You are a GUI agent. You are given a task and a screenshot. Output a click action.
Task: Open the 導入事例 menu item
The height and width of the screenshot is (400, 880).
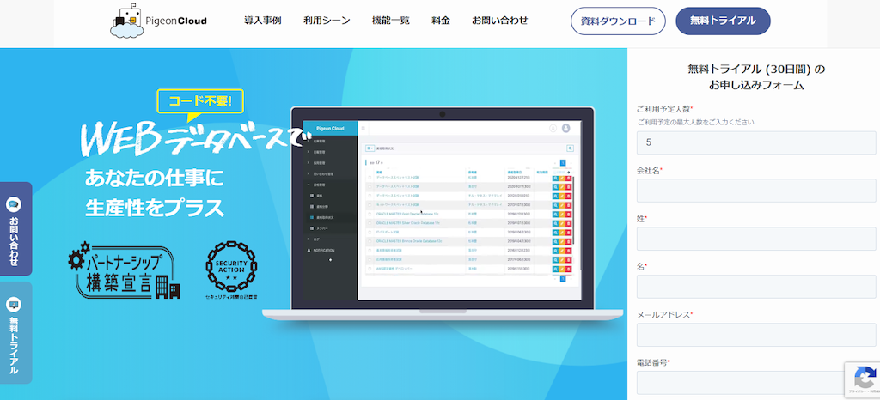263,21
